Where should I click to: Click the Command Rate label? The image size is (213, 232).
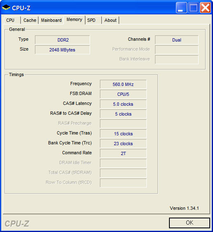point(77,153)
